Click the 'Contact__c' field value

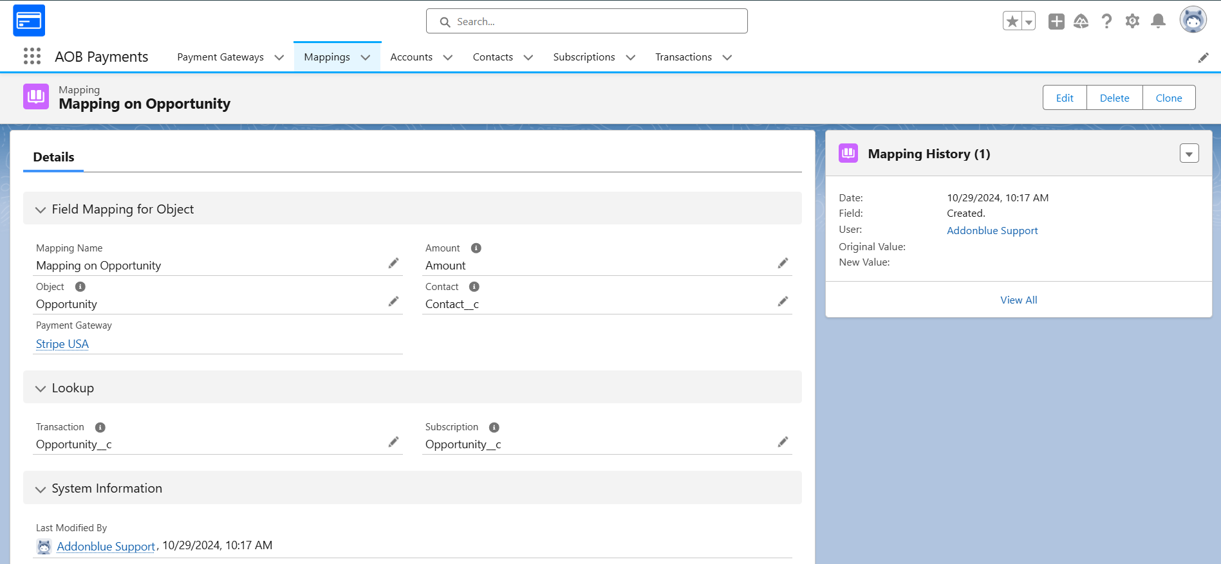452,304
